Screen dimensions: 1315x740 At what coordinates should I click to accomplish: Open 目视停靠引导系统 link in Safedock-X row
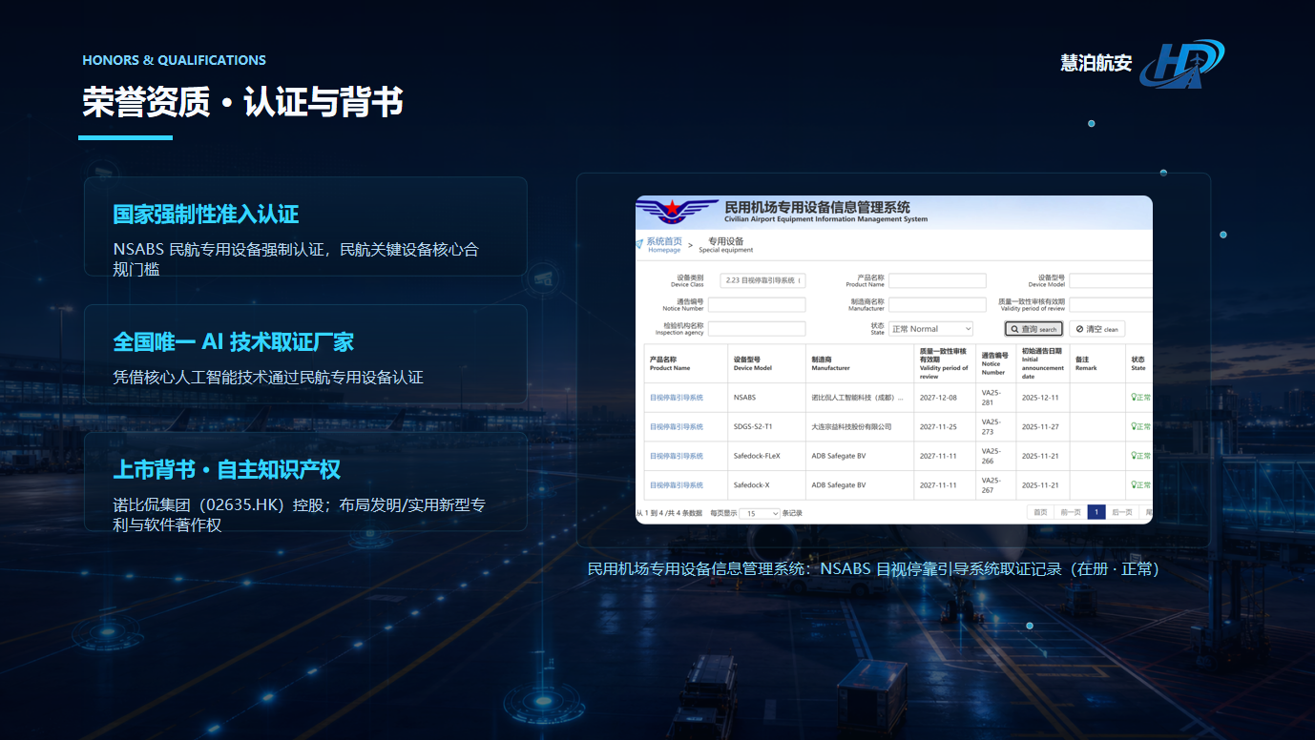point(676,484)
